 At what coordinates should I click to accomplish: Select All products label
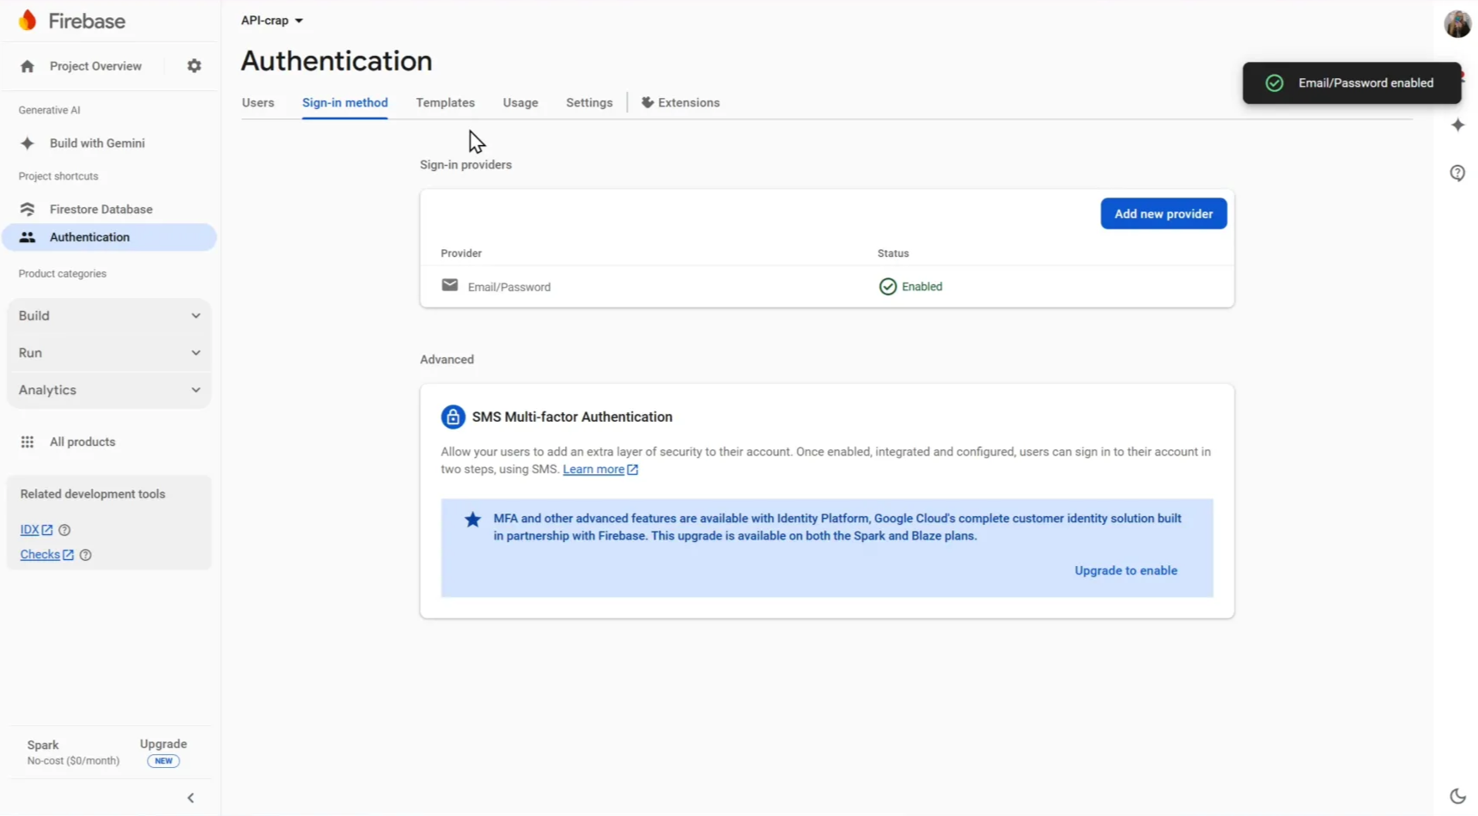pyautogui.click(x=82, y=442)
